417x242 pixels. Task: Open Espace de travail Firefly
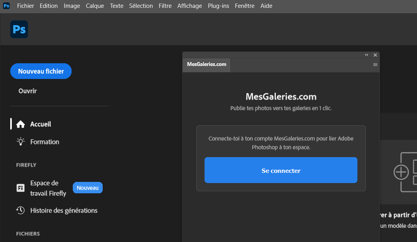click(x=48, y=188)
